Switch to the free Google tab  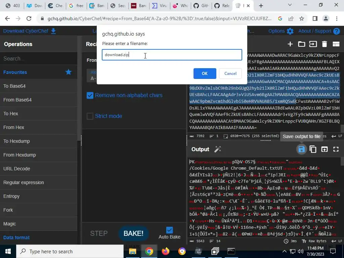[76, 6]
